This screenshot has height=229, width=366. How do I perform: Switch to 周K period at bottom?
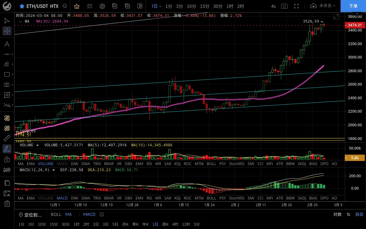point(165,224)
